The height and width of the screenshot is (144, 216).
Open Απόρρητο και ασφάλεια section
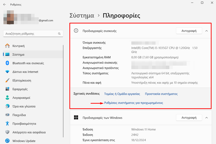[x=33, y=132]
